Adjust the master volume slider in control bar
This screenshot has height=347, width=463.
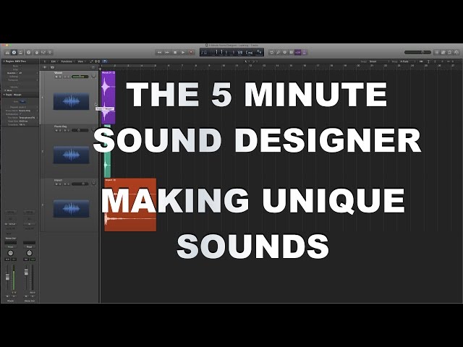pyautogui.click(x=417, y=53)
